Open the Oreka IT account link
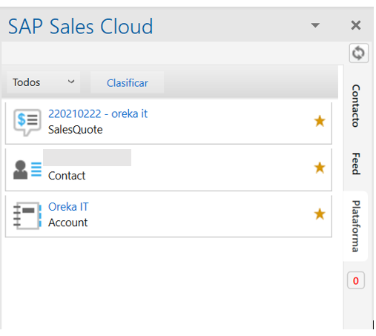This screenshot has width=376, height=336. pos(68,207)
